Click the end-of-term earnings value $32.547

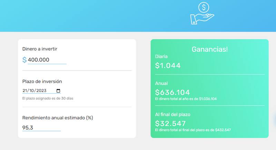(x=170, y=123)
